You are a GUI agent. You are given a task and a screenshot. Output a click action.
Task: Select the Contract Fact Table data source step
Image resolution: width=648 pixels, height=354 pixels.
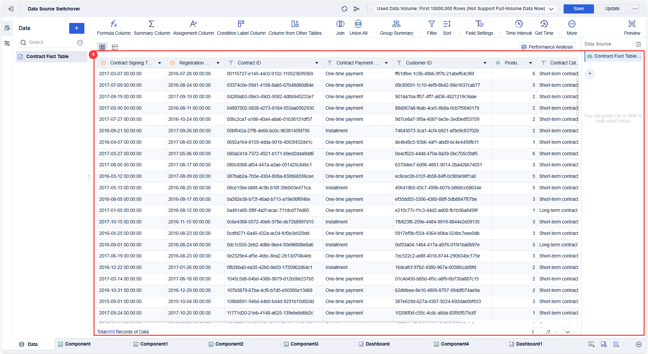614,56
